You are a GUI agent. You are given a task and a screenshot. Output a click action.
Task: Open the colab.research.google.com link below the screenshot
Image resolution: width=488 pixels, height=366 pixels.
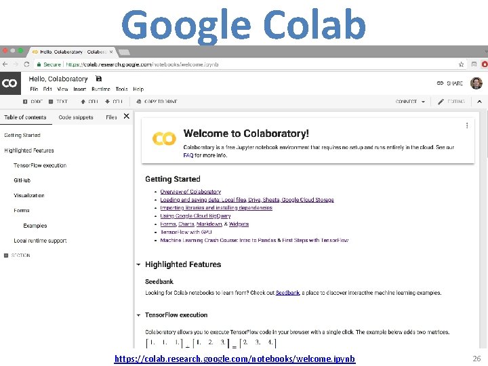pyautogui.click(x=235, y=359)
